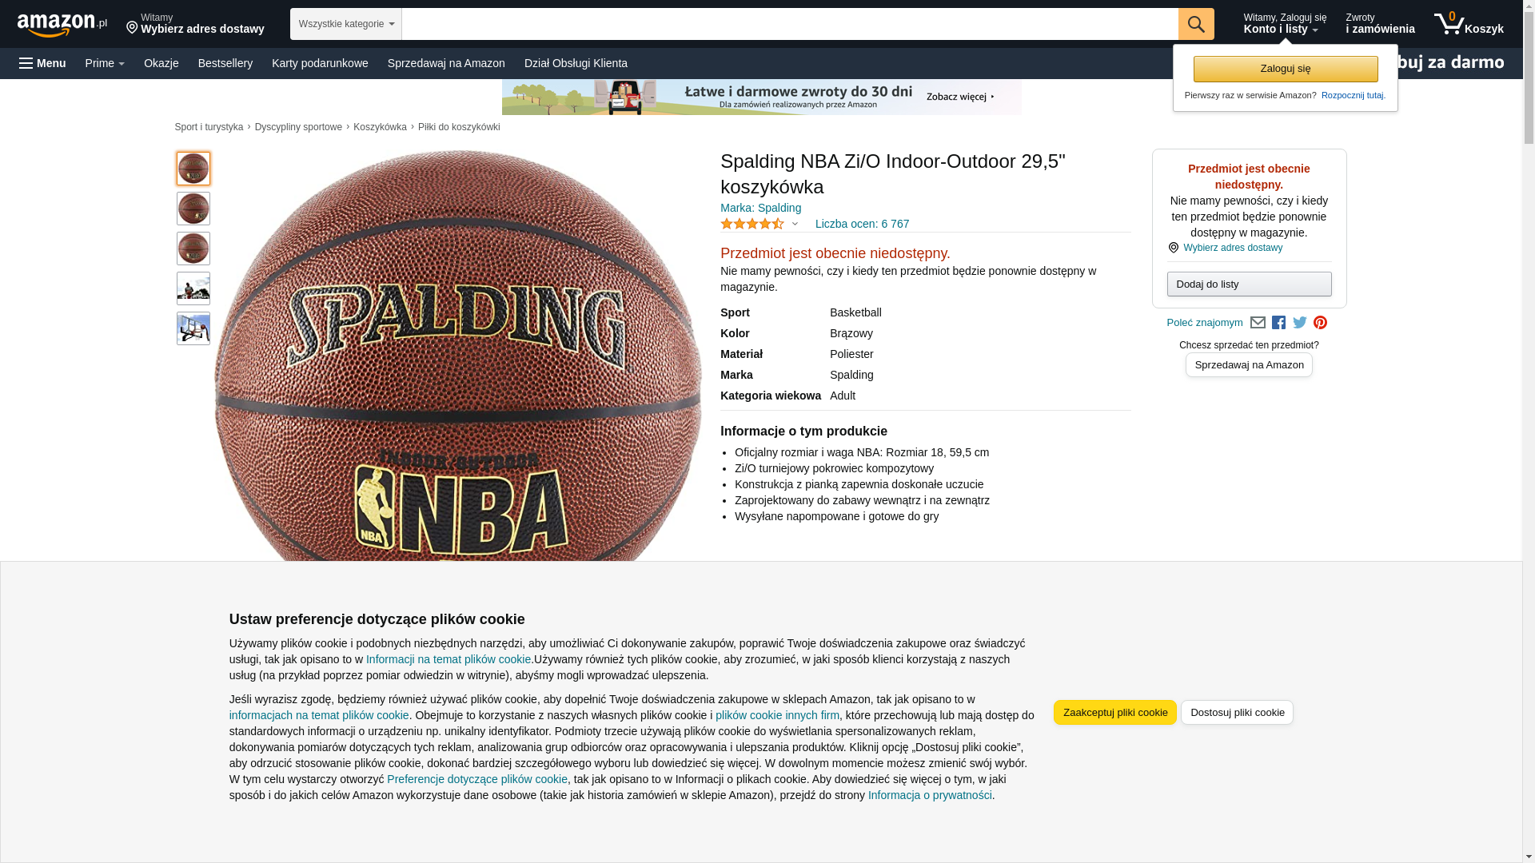Image resolution: width=1535 pixels, height=863 pixels.
Task: Expand the Prime navigation dropdown
Action: point(105,63)
